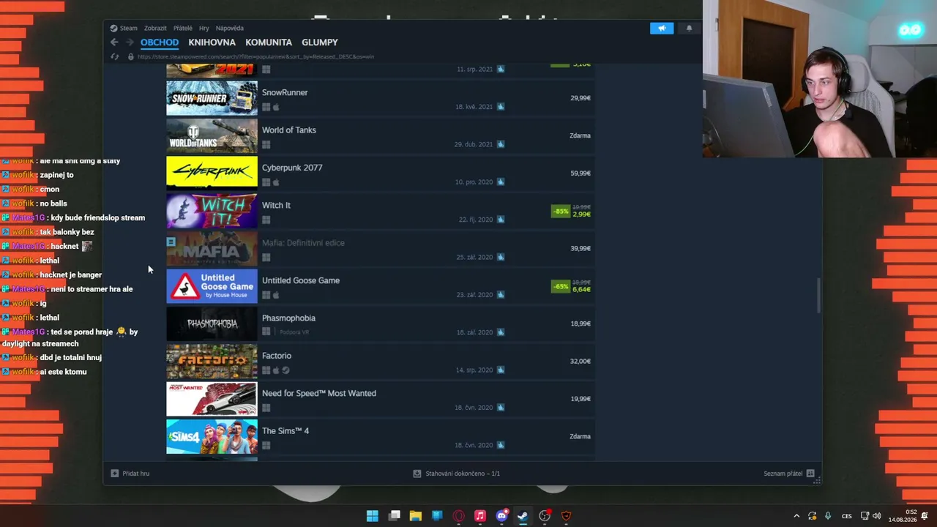Switch to the KNIHOVNA tab
The height and width of the screenshot is (527, 937).
click(212, 42)
